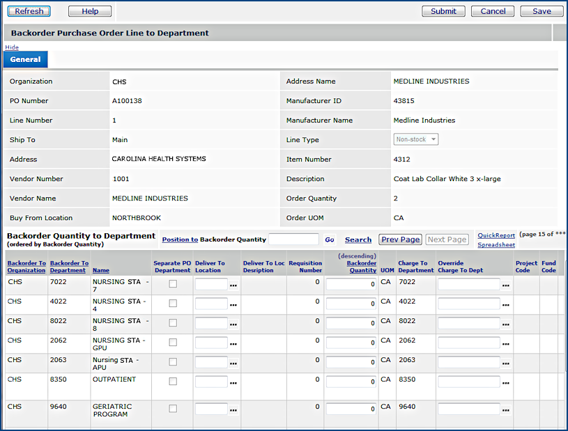Open the QuickReport link
The image size is (568, 431).
[496, 235]
